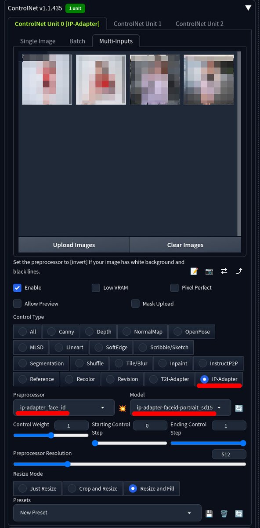Open the ControlNet Unit 2 tab
The width and height of the screenshot is (260, 528).
199,24
